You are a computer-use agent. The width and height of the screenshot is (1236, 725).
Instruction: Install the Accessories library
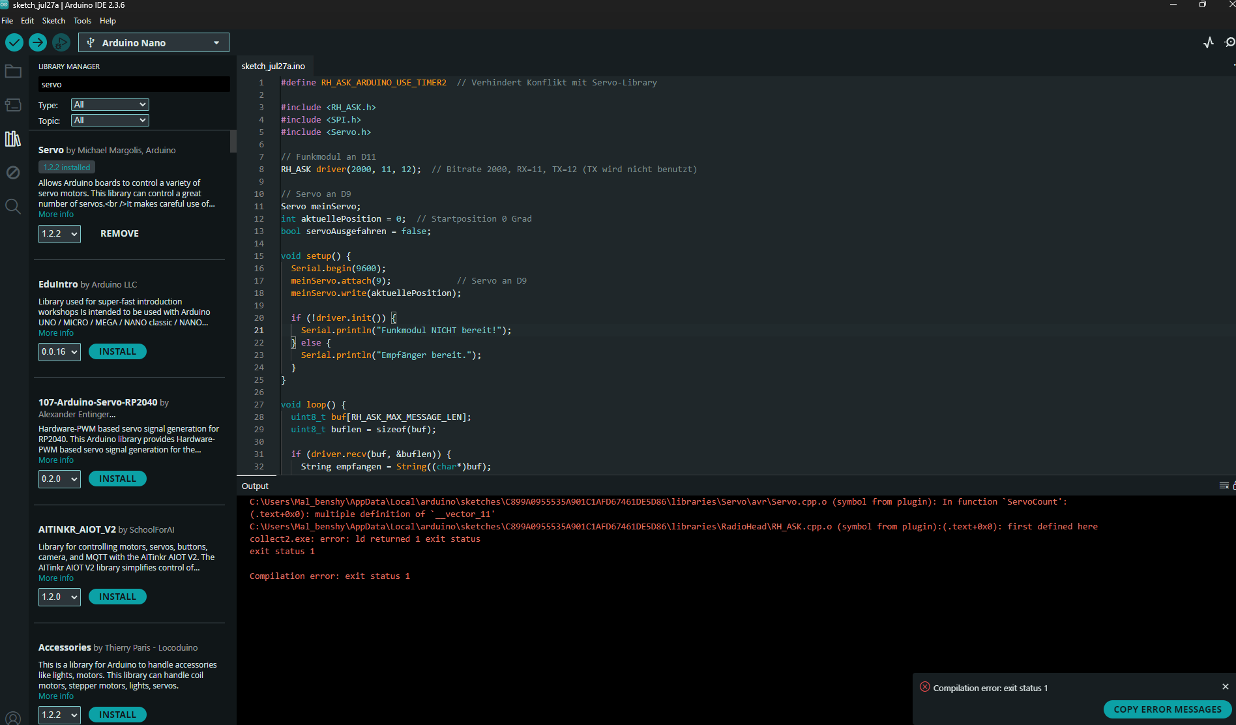click(x=117, y=715)
